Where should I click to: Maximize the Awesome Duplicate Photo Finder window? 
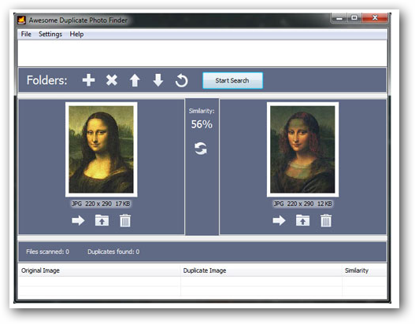click(354, 18)
